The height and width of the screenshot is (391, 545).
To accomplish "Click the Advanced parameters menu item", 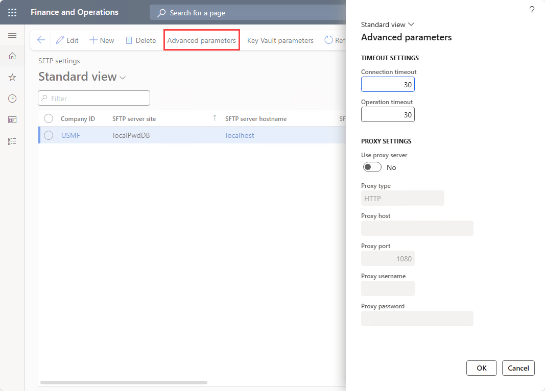I will 201,40.
